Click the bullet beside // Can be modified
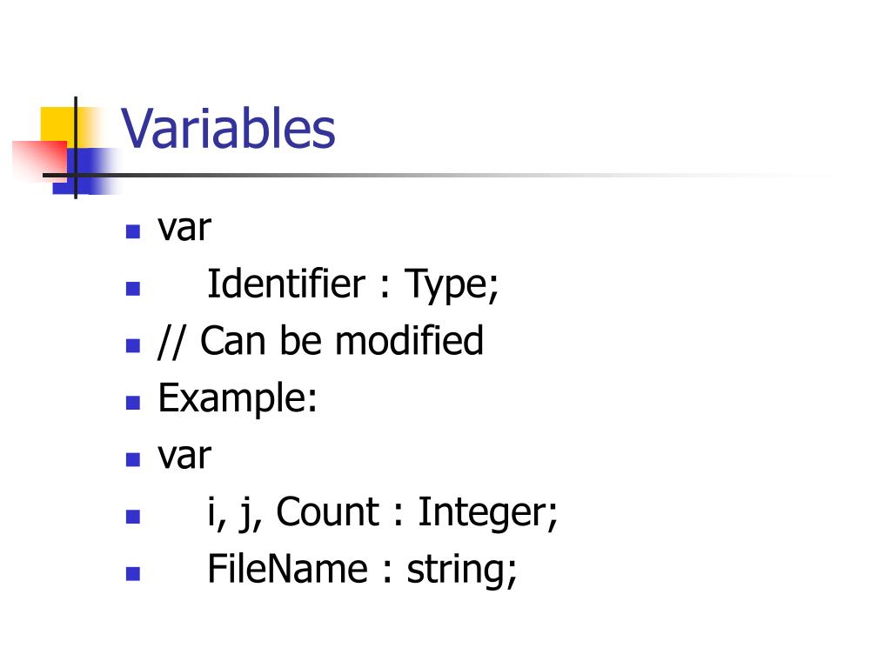Viewport: 891px width, 668px height. coord(133,345)
